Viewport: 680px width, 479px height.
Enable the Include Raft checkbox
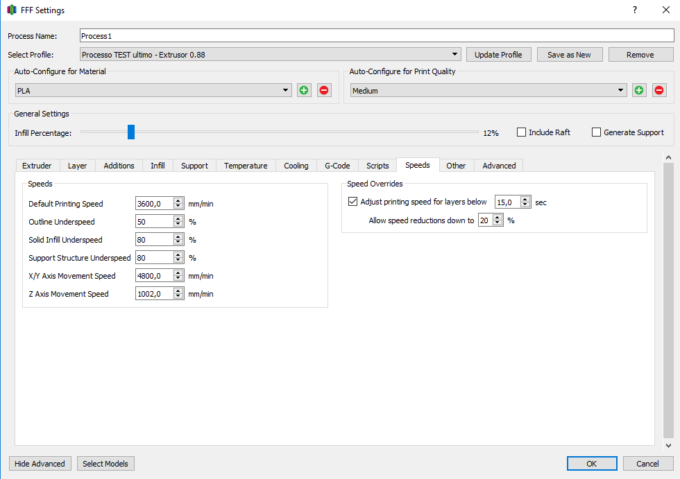(x=521, y=132)
